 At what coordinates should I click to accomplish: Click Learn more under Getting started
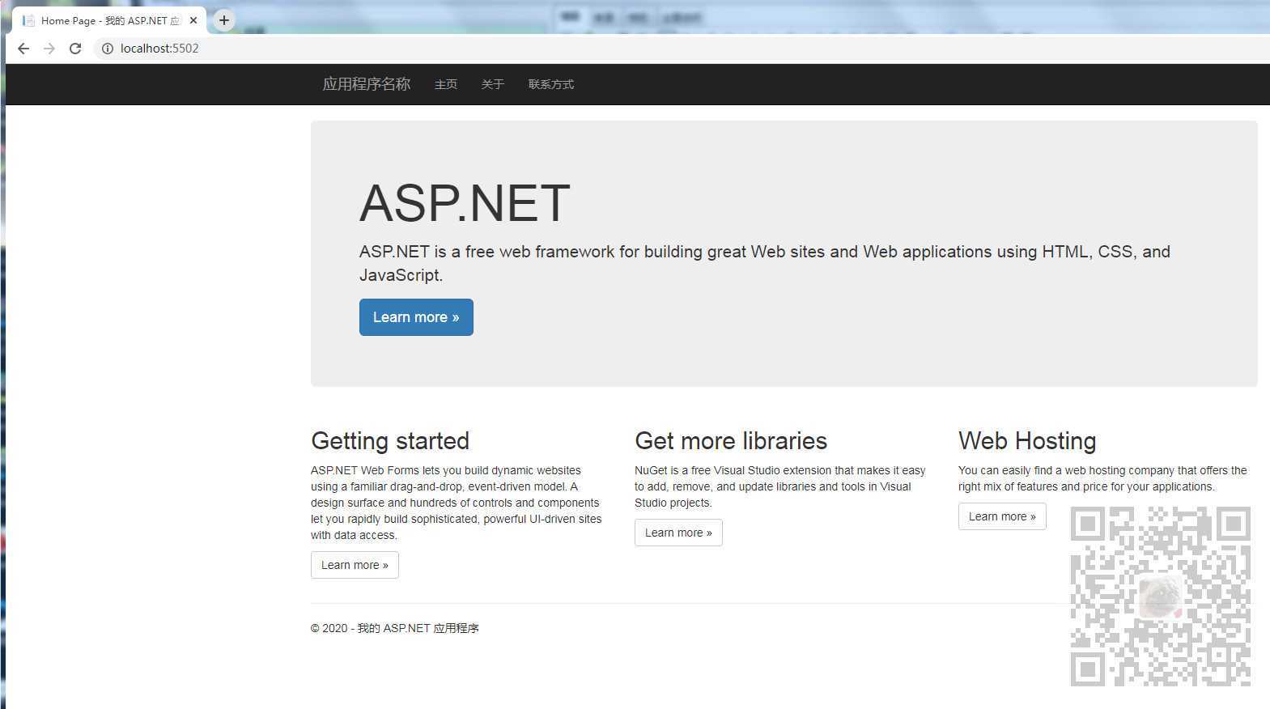click(355, 565)
